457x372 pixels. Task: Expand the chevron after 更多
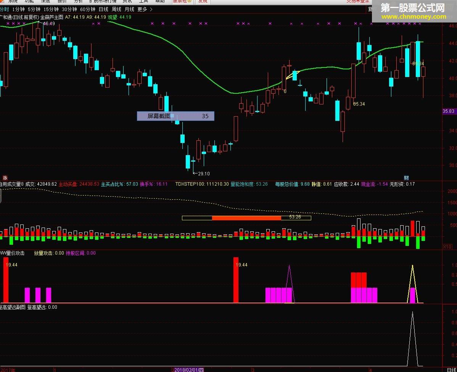(151, 9)
